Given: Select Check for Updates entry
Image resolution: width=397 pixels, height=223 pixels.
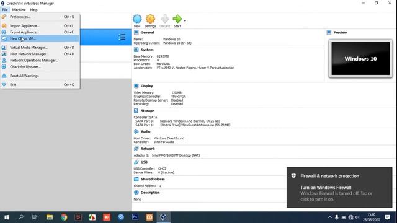Looking at the screenshot, I should point(40,67).
